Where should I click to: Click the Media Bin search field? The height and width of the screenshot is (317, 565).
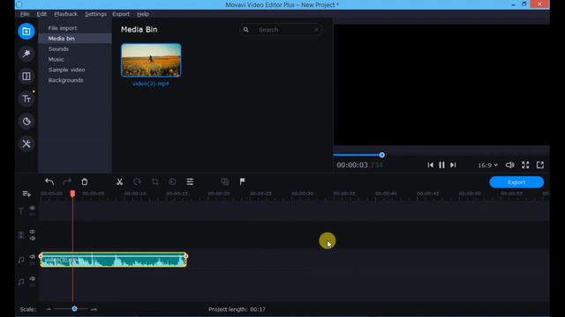[x=281, y=30]
